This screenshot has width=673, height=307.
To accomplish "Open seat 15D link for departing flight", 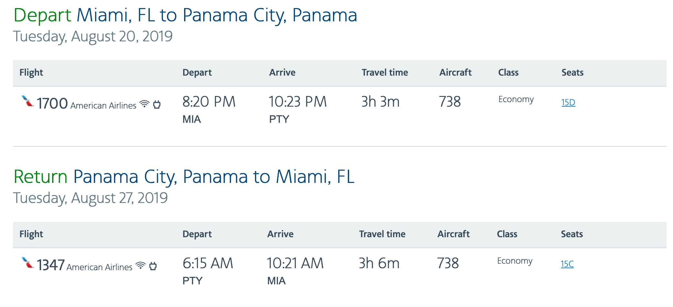I will click(568, 102).
